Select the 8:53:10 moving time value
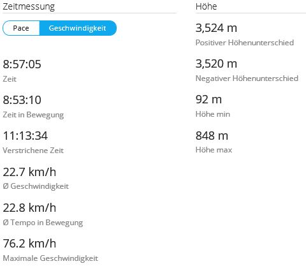Image resolution: width=306 pixels, height=266 pixels. tap(22, 100)
